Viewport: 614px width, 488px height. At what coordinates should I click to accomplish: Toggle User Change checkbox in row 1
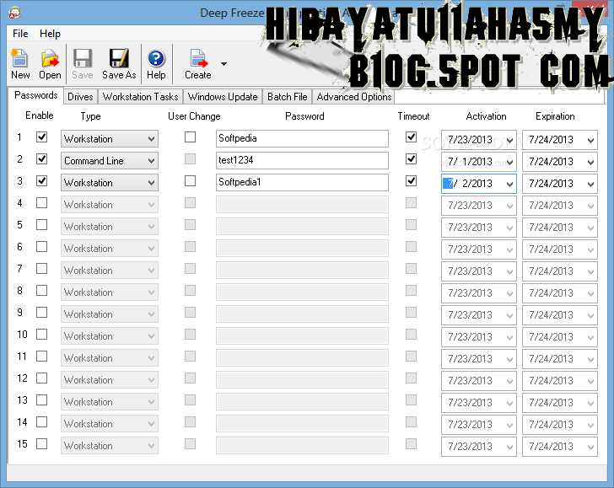coord(191,137)
